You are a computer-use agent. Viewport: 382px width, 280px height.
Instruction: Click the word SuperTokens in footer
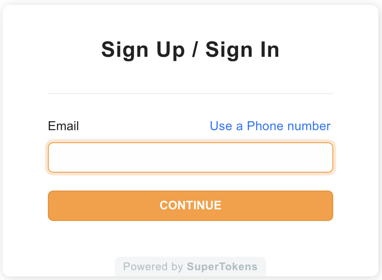tap(222, 267)
